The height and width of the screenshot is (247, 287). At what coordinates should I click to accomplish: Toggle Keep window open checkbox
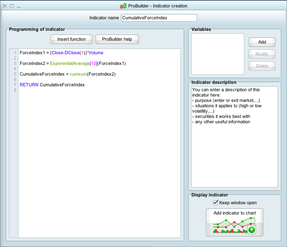(215, 203)
